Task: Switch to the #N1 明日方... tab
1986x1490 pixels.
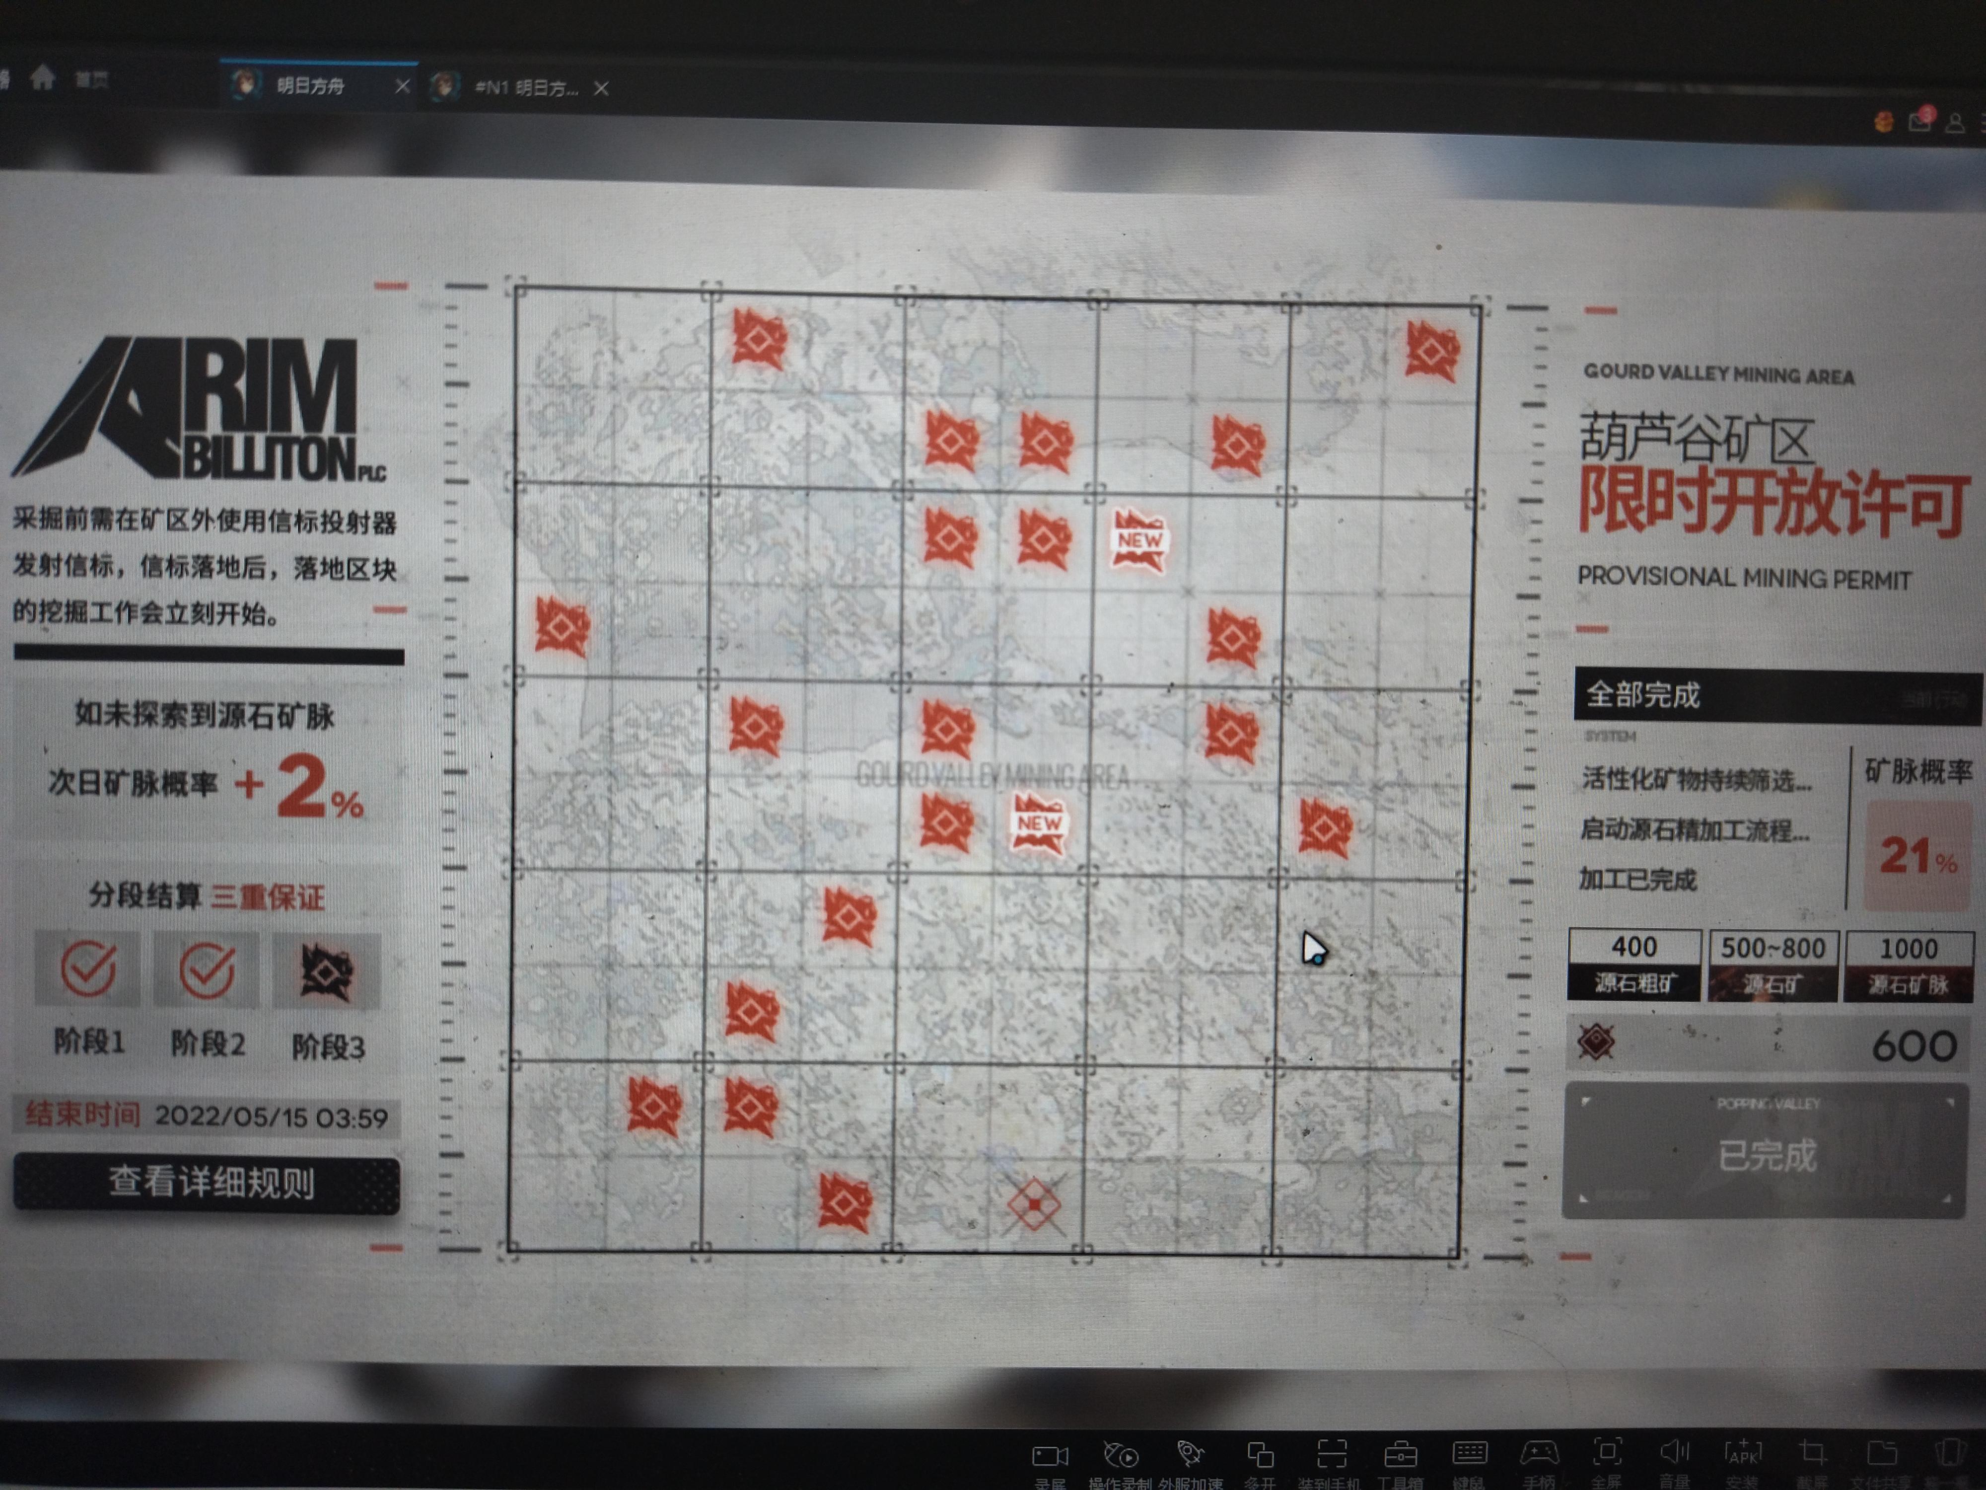Action: click(527, 87)
